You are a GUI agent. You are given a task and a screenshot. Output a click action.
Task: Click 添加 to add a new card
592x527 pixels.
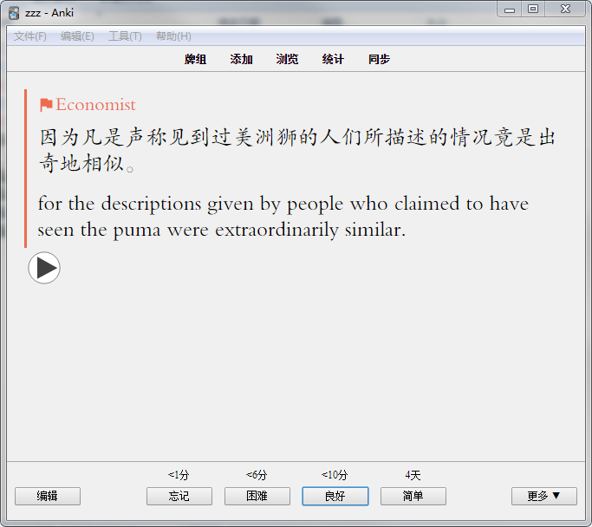(241, 59)
